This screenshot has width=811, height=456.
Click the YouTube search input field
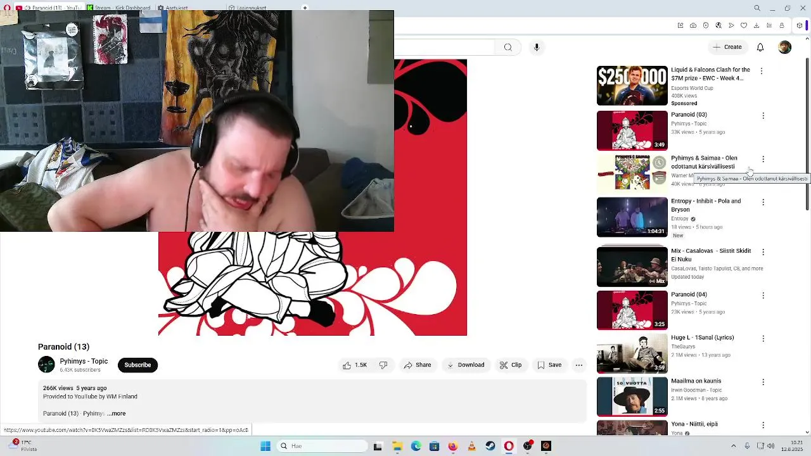tap(444, 47)
